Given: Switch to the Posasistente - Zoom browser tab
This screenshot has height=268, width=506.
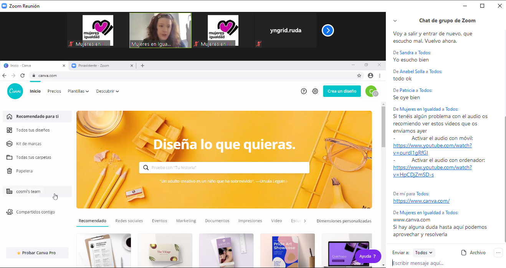Looking at the screenshot, I should [x=102, y=65].
